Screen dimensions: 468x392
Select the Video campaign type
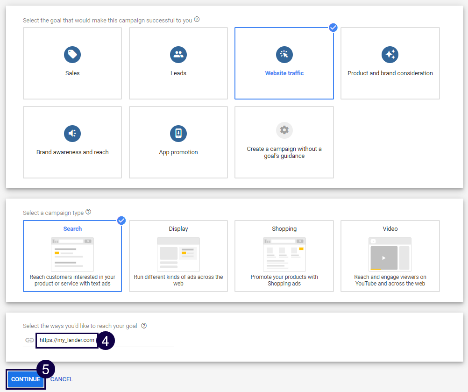tap(390, 256)
